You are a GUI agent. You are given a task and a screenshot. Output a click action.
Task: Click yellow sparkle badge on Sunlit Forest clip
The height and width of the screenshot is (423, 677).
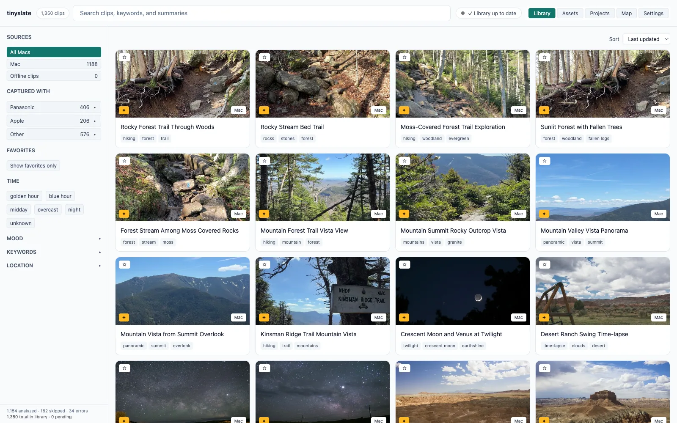click(x=544, y=110)
